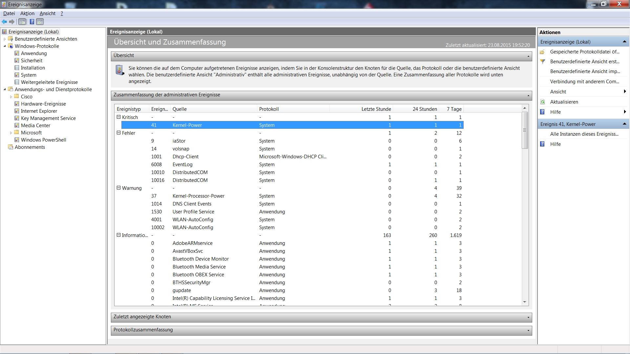Click the show/hide console tree toolbar icon

coord(22,22)
